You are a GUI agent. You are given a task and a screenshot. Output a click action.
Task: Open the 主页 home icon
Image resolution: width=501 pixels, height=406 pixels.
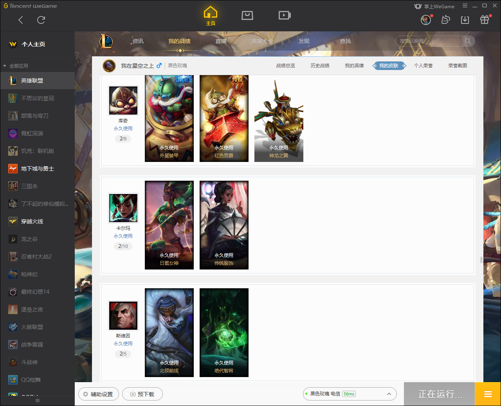pos(211,16)
